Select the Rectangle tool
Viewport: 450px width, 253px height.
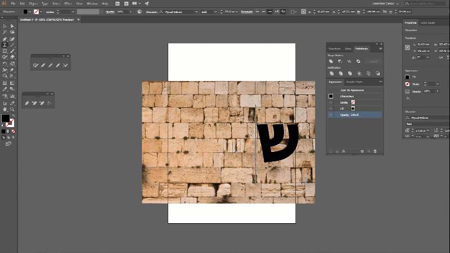pyautogui.click(x=5, y=51)
